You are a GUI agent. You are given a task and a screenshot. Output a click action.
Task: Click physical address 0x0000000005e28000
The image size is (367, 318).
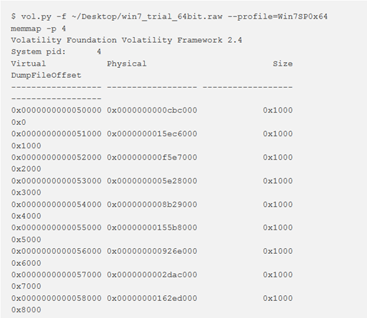pyautogui.click(x=152, y=181)
